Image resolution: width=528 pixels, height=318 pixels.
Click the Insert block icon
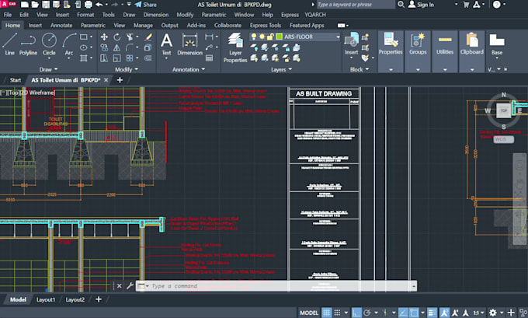tap(351, 44)
